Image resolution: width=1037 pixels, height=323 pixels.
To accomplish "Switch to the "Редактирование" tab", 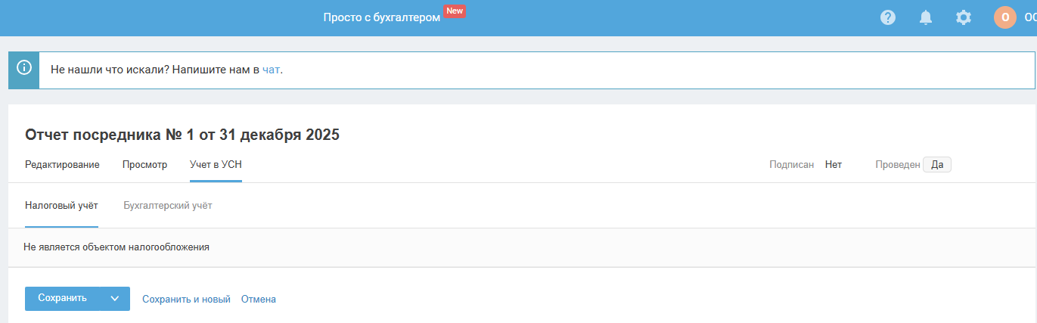I will click(x=62, y=165).
